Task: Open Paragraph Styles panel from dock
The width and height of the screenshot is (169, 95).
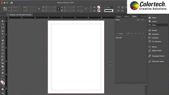Action: point(158,56)
